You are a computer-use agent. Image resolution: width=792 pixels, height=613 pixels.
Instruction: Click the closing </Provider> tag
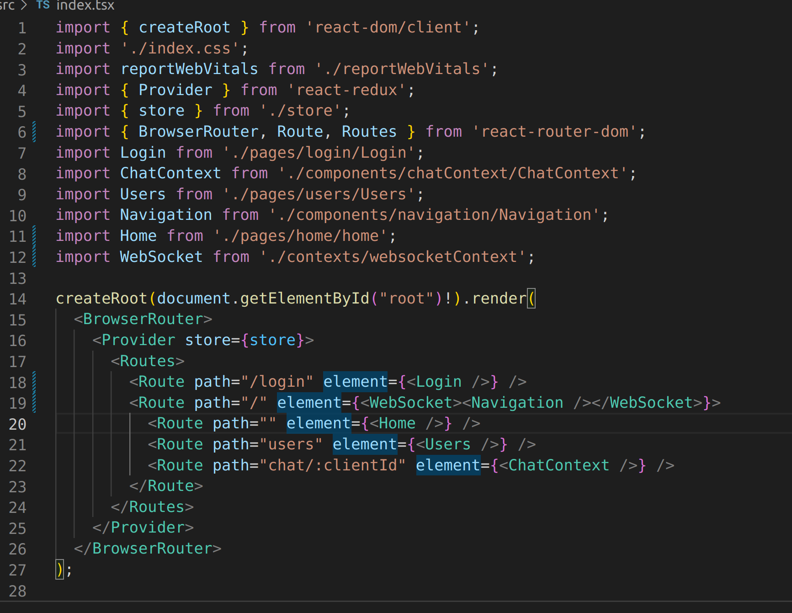coord(143,528)
